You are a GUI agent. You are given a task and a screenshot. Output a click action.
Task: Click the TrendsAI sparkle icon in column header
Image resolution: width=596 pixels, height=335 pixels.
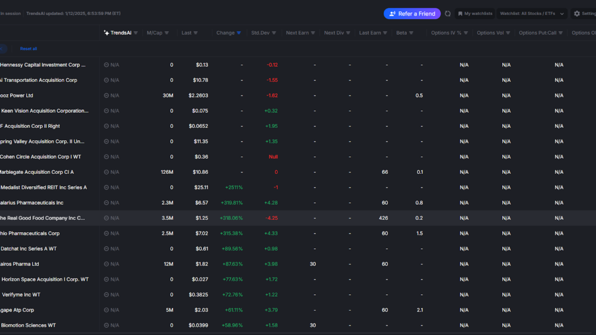108,33
